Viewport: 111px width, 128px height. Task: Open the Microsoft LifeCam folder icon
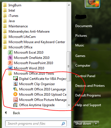click(x=5, y=37)
